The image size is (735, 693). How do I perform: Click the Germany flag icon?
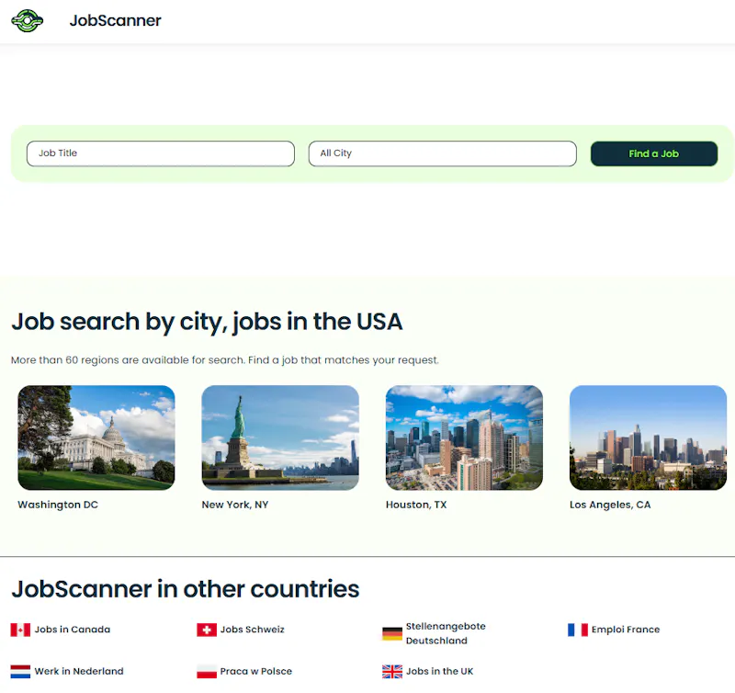click(x=392, y=633)
